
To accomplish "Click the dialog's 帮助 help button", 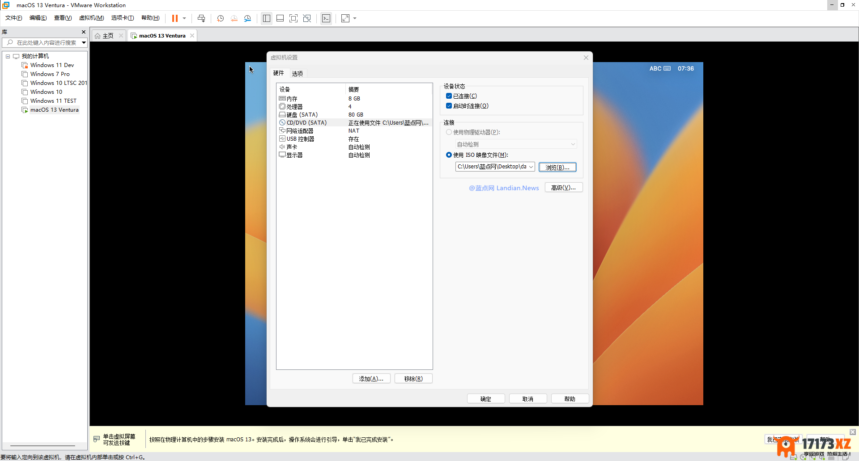I will [x=570, y=399].
